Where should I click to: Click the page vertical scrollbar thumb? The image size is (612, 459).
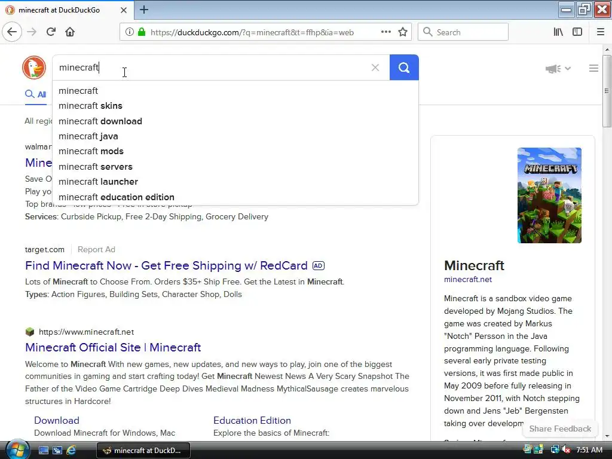(x=607, y=91)
